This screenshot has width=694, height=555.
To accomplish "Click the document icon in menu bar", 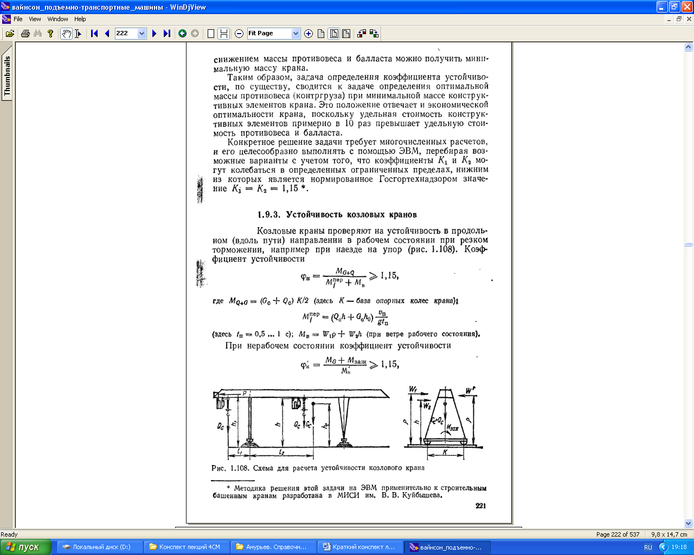I will point(7,19).
